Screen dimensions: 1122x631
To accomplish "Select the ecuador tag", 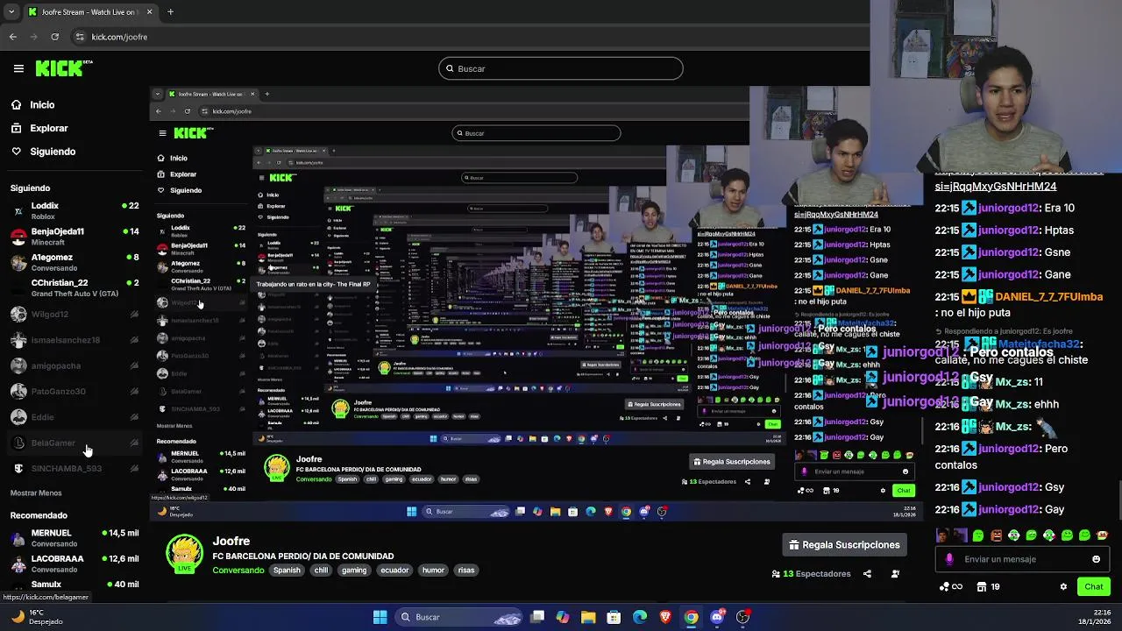I will click(x=394, y=571).
